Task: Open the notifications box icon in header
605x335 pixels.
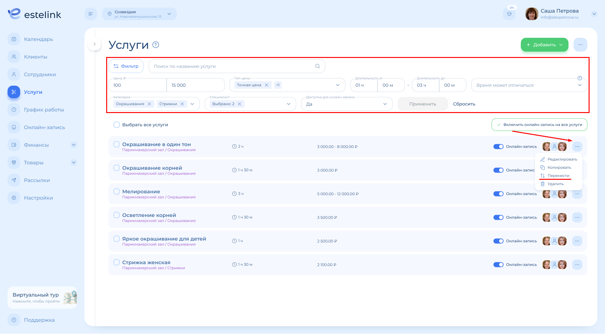Action: click(509, 14)
